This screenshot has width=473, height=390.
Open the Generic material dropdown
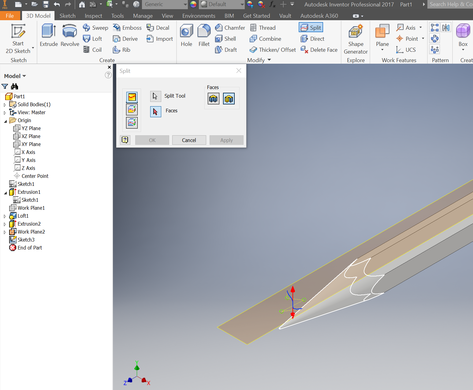(165, 4)
